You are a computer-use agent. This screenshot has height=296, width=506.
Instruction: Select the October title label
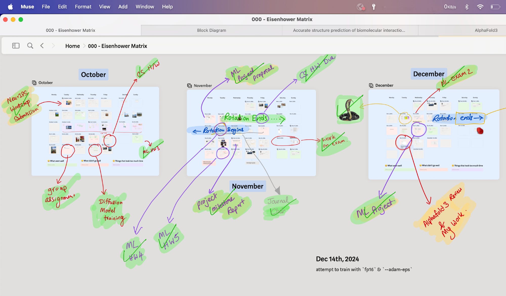(x=93, y=75)
